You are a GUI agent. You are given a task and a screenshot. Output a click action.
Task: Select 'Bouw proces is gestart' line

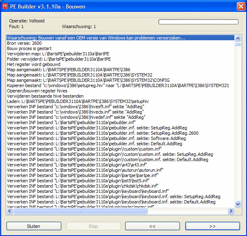pos(121,48)
